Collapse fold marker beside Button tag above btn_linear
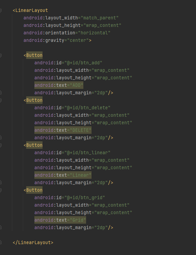196x255 pixels. coord(0,145)
